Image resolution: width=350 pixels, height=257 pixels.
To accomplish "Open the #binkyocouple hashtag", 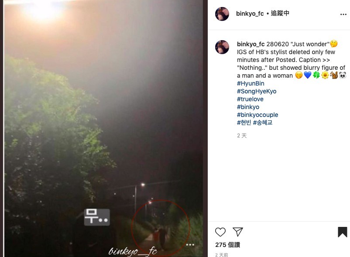I will (x=257, y=115).
